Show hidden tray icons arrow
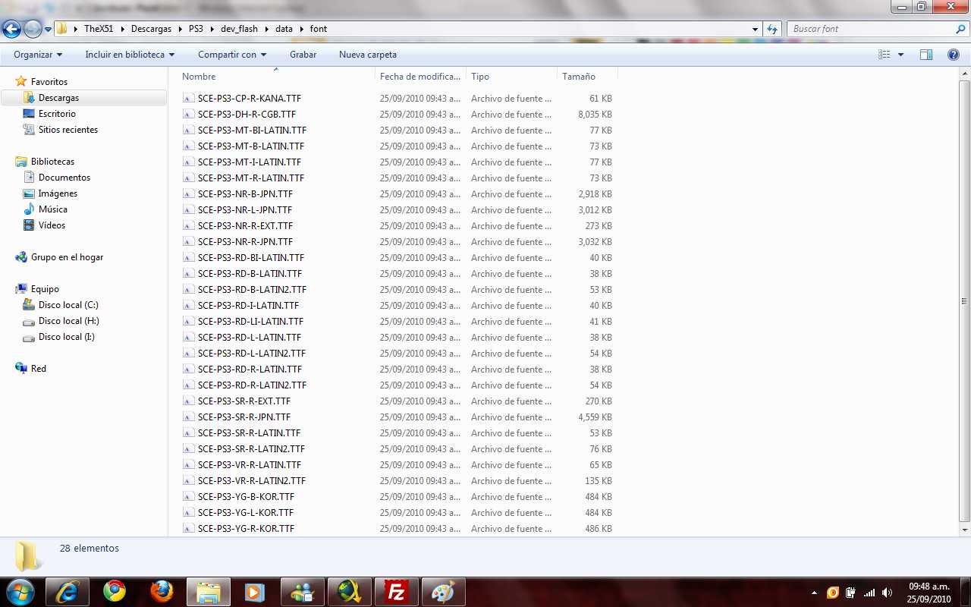 (814, 593)
